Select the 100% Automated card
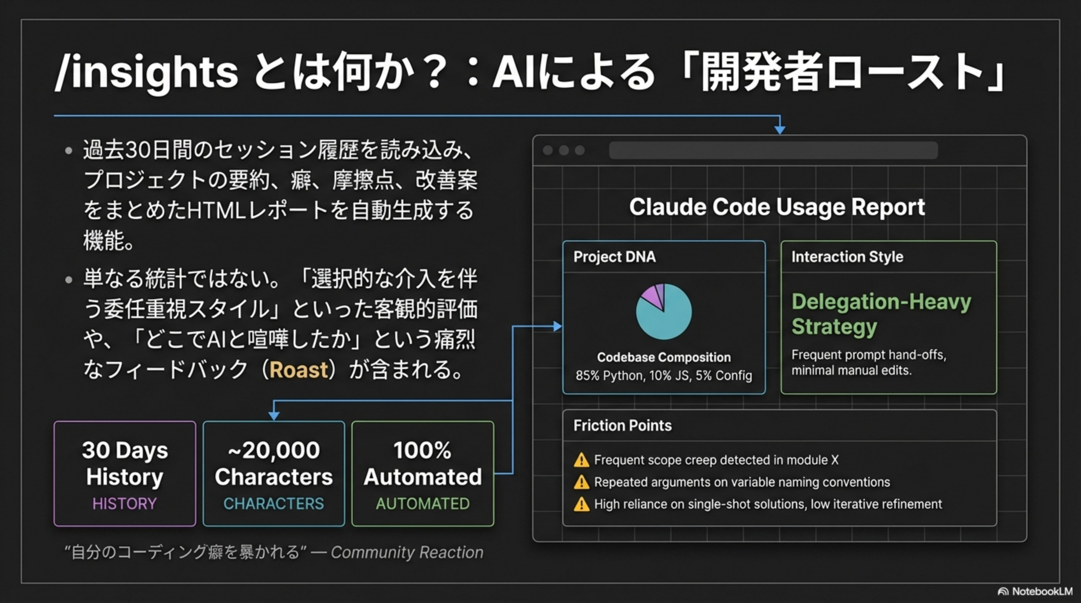Screen dimensions: 1081x603 click(423, 473)
